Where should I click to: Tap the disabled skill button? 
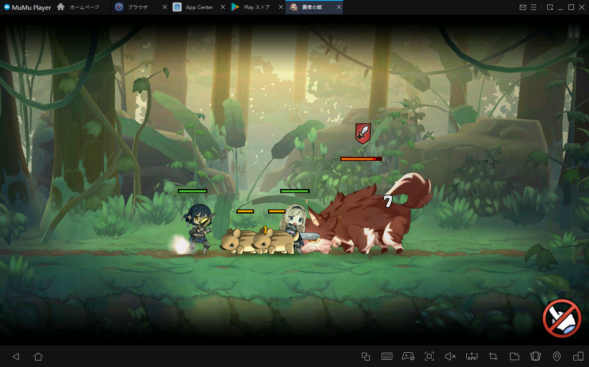tap(562, 318)
